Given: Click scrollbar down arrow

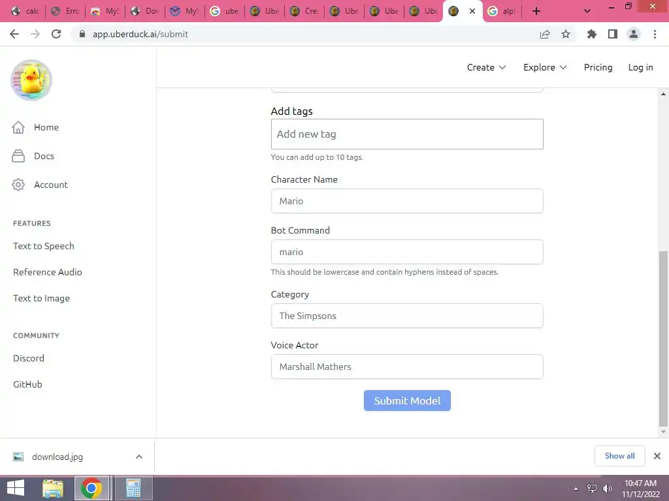Looking at the screenshot, I should (663, 432).
